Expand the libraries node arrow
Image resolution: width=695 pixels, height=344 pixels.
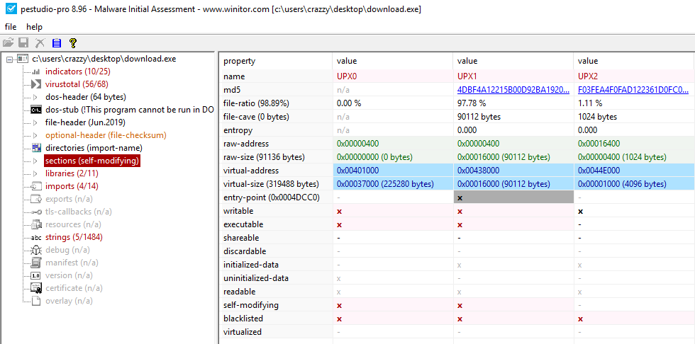(x=36, y=173)
